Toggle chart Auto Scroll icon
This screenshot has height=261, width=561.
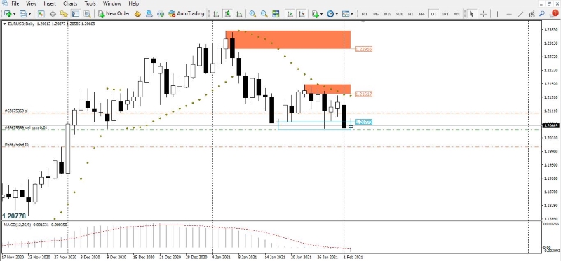(x=290, y=14)
